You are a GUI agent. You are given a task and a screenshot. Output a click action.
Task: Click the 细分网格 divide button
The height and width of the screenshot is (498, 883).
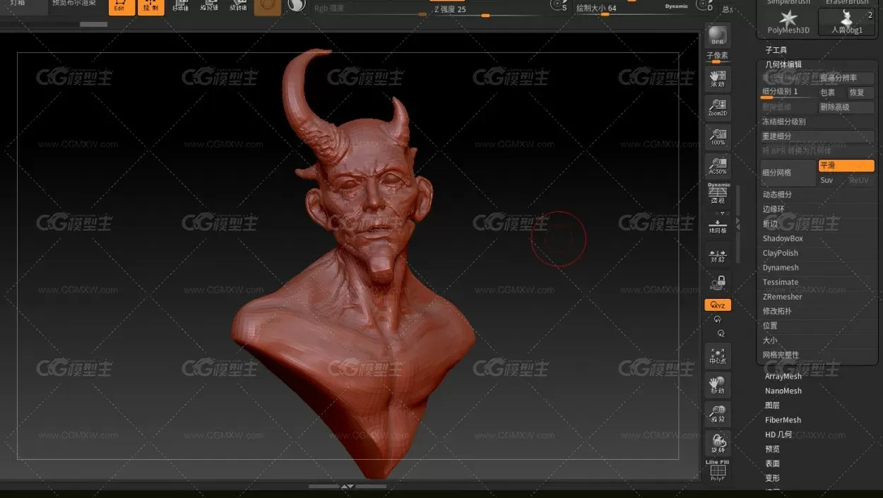coord(788,172)
